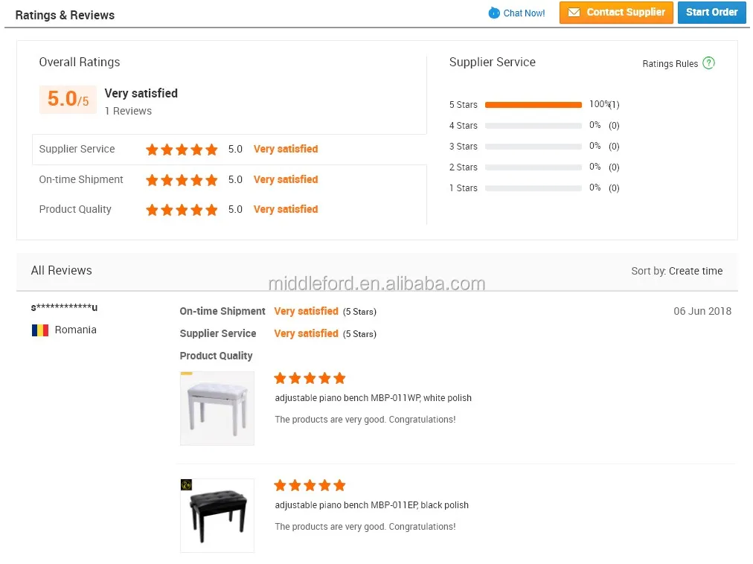Click stars above white polish bench review

(x=310, y=378)
